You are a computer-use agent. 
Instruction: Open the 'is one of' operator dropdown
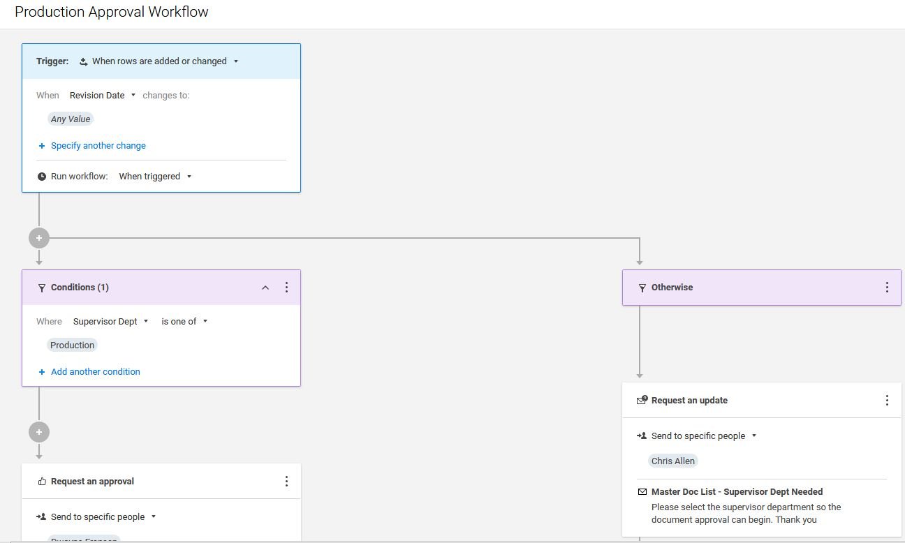tap(184, 322)
